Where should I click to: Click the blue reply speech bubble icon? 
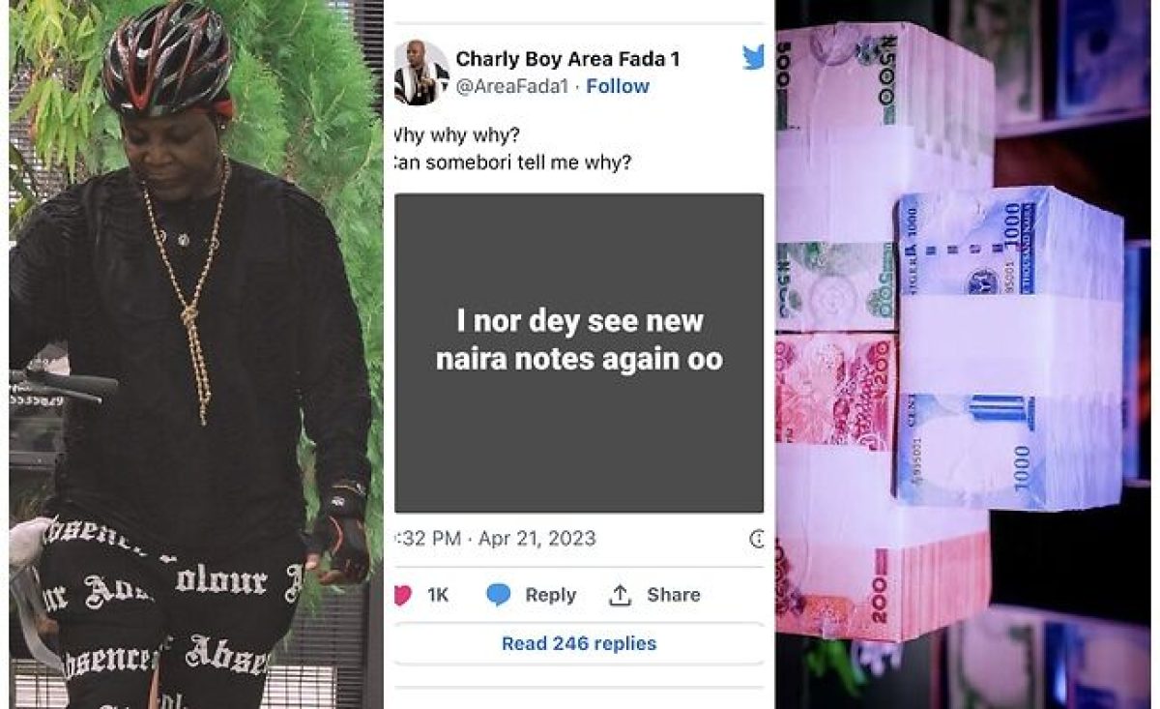pyautogui.click(x=499, y=596)
